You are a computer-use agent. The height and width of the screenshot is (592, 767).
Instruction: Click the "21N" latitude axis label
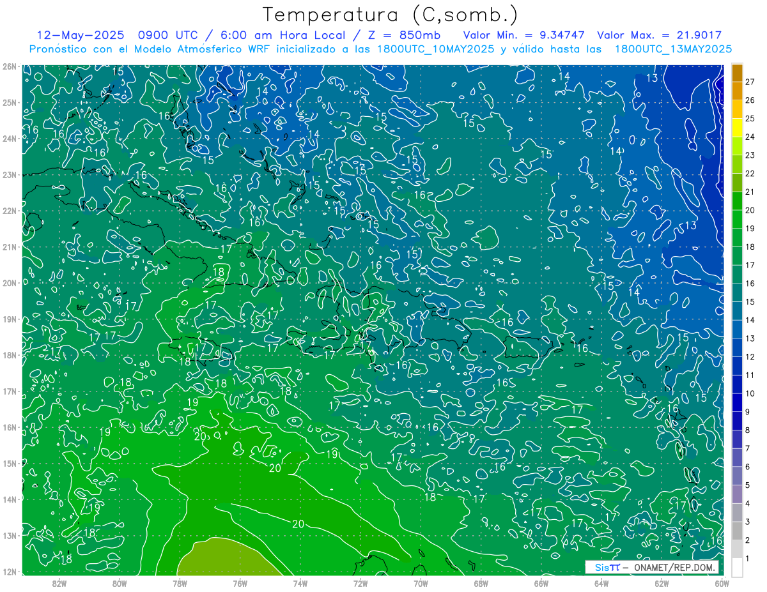point(9,247)
